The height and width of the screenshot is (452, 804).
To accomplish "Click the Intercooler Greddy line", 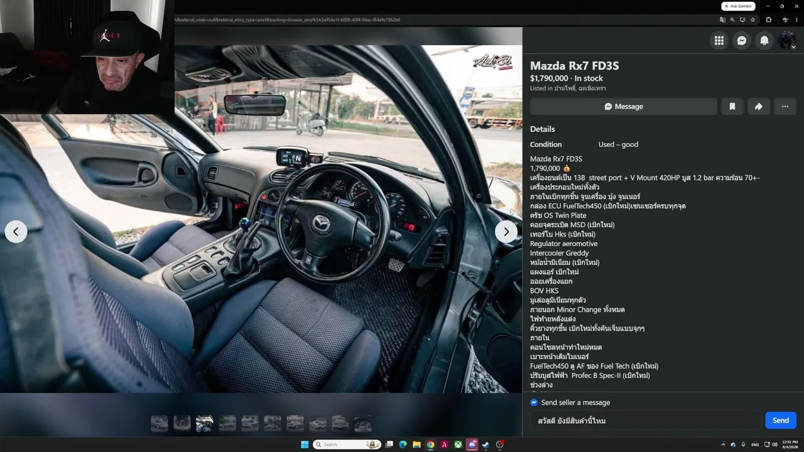I will point(560,253).
